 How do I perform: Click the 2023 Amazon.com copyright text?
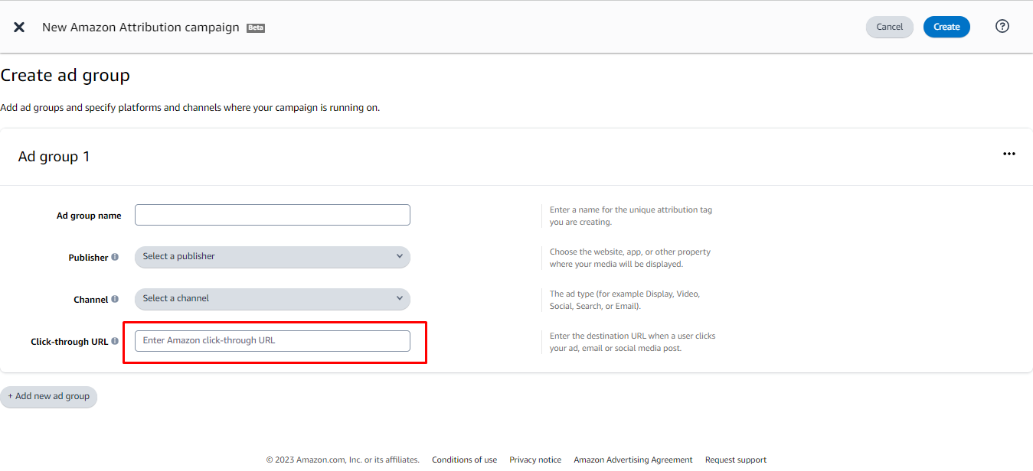tap(343, 460)
